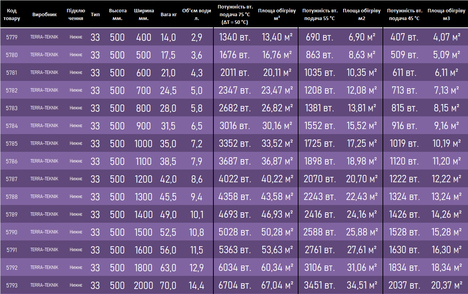Click power value 1019 вт.
468x294 pixels.
(x=404, y=144)
